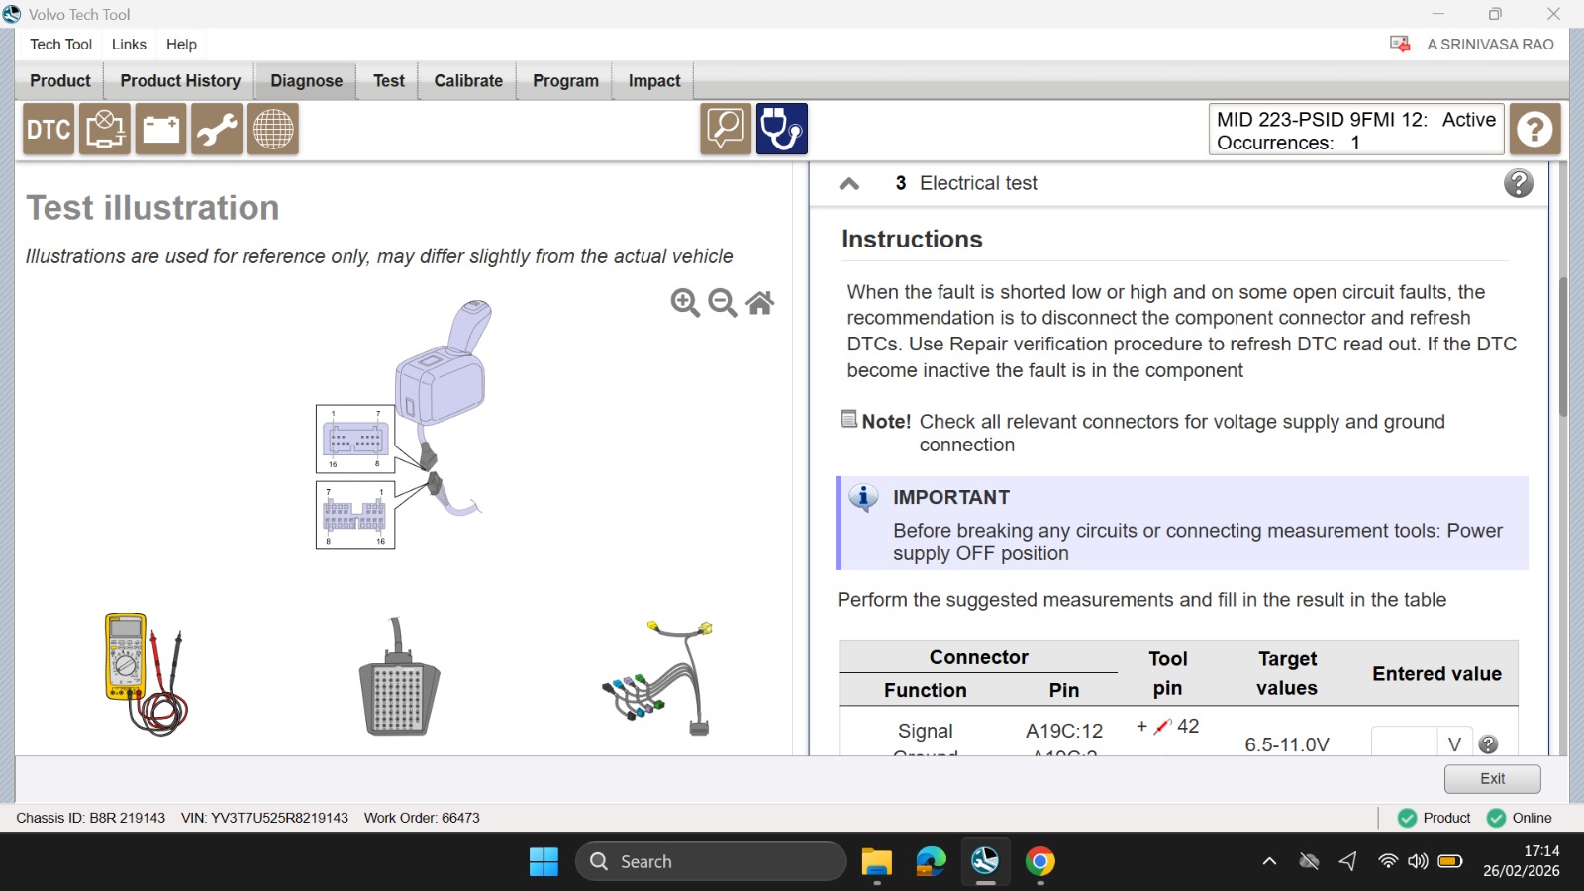Show hidden icons in system tray
Screen dimensions: 1584x891
click(1269, 861)
